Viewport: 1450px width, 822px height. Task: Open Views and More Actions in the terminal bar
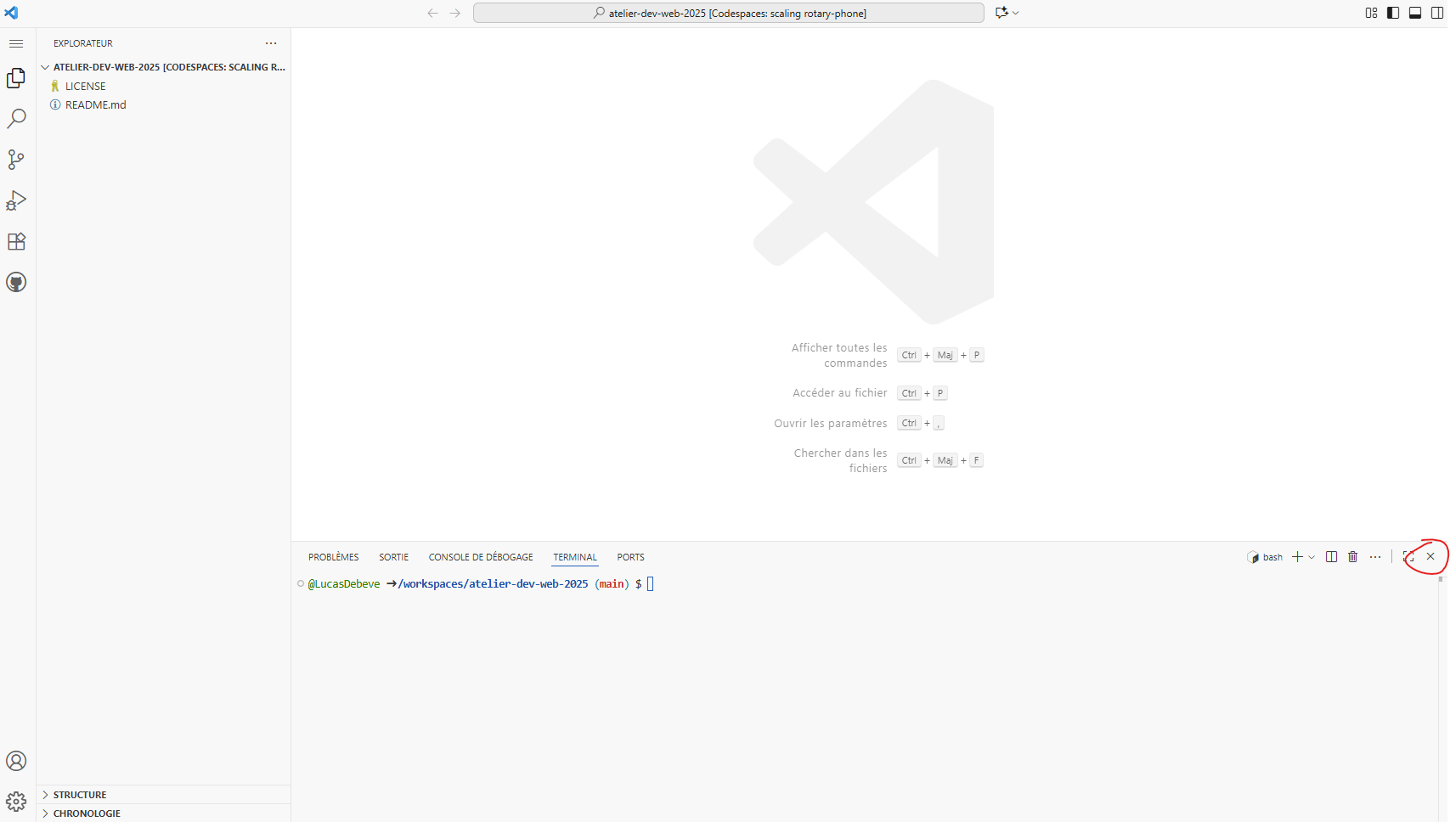coord(1375,556)
